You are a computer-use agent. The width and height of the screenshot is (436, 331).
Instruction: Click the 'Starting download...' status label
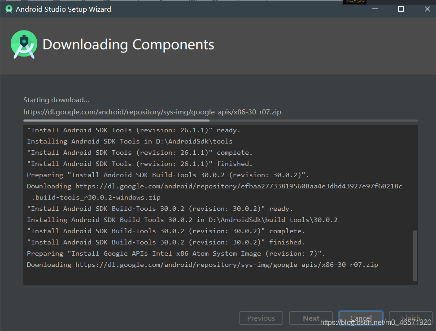click(56, 100)
